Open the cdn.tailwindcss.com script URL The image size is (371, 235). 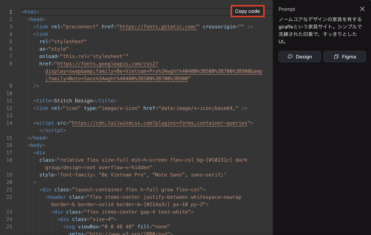[159, 123]
